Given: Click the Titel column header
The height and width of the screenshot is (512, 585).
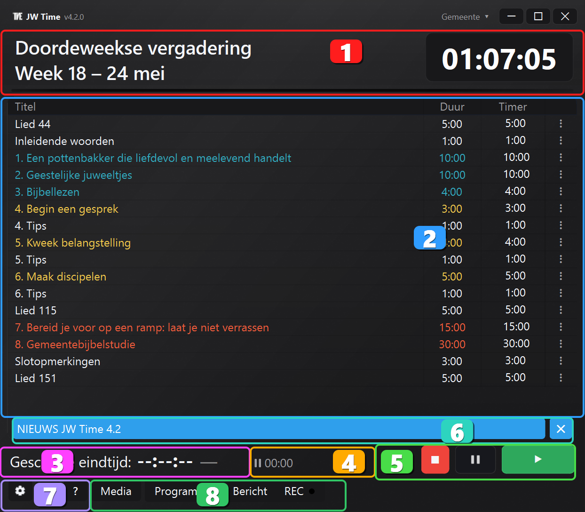Looking at the screenshot, I should point(25,107).
